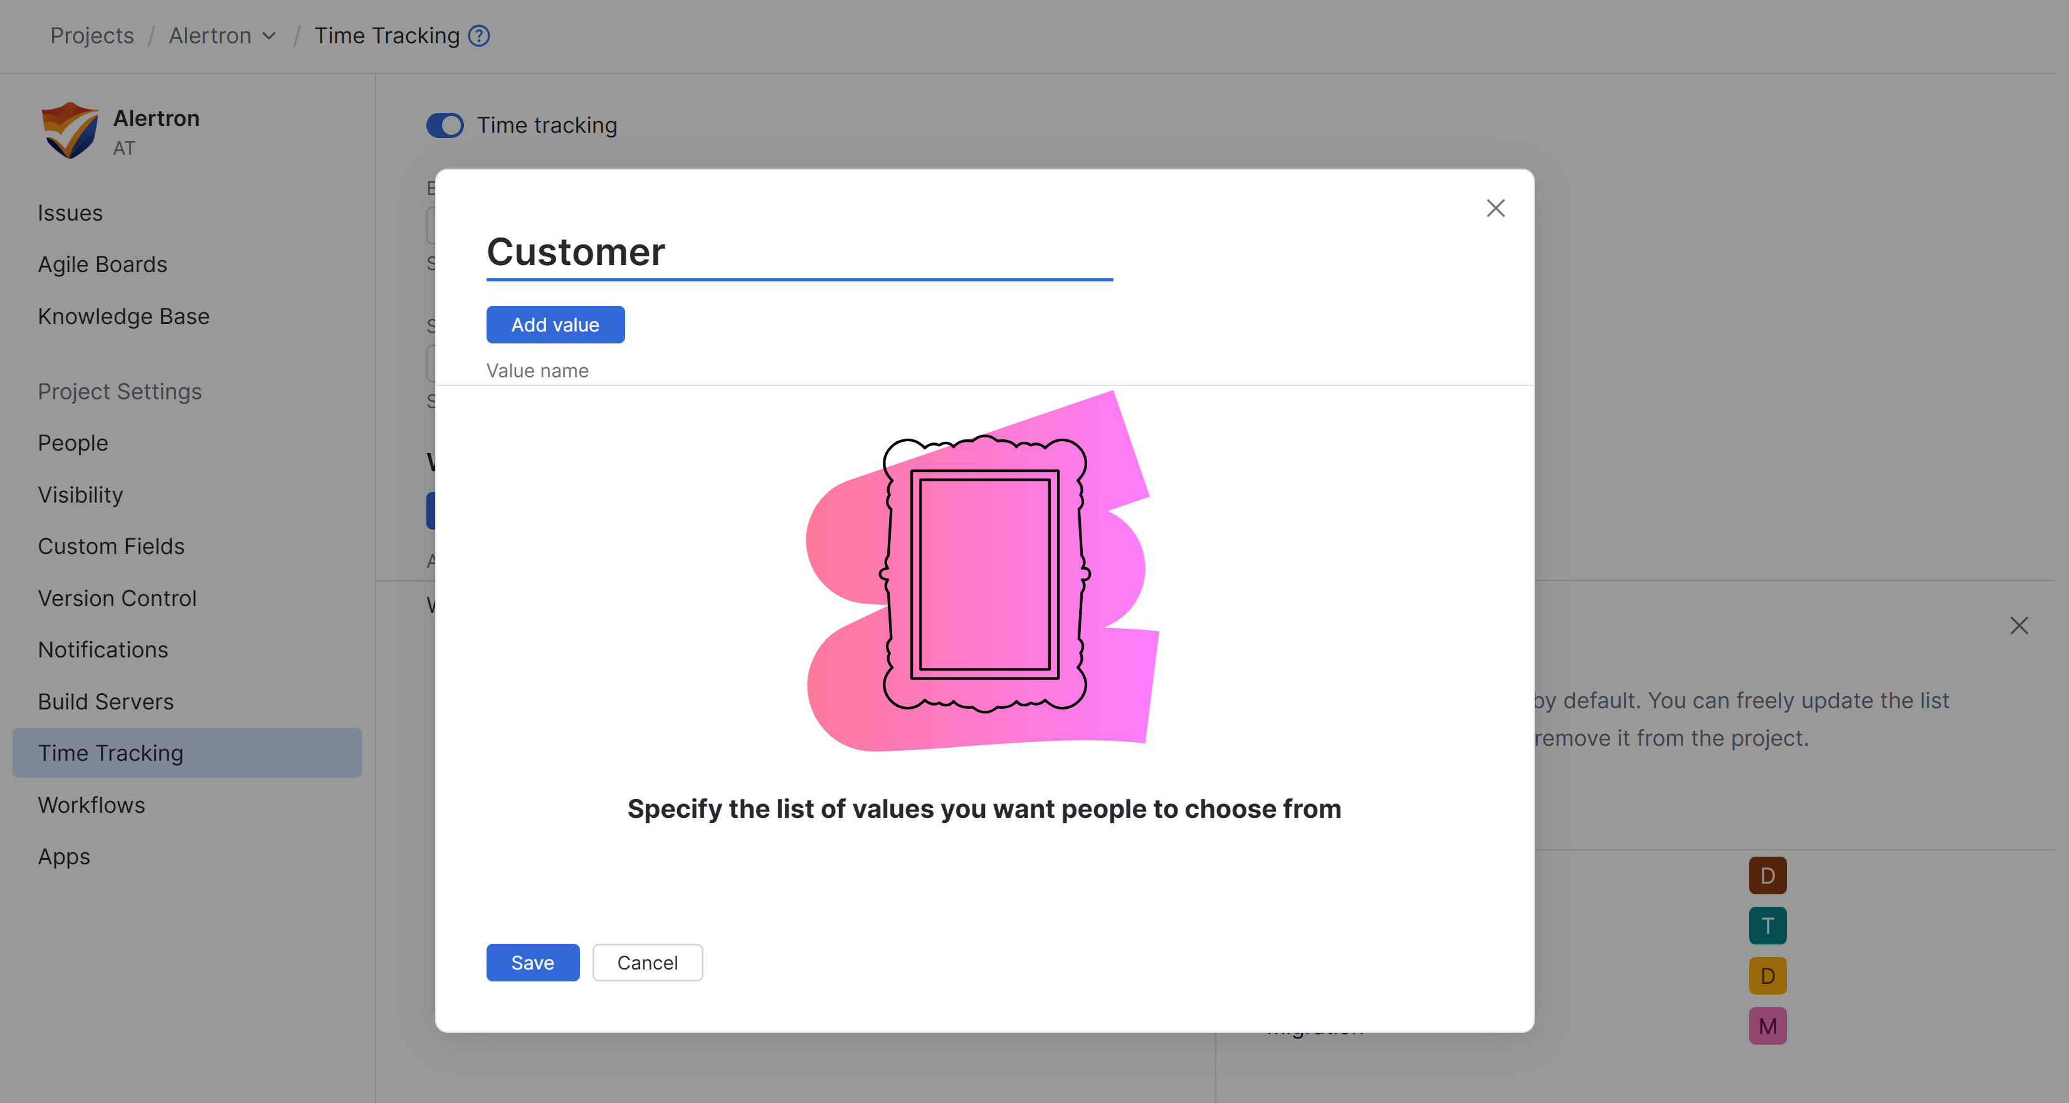Click the Alertron project logo icon
This screenshot has height=1103, width=2069.
[x=70, y=130]
